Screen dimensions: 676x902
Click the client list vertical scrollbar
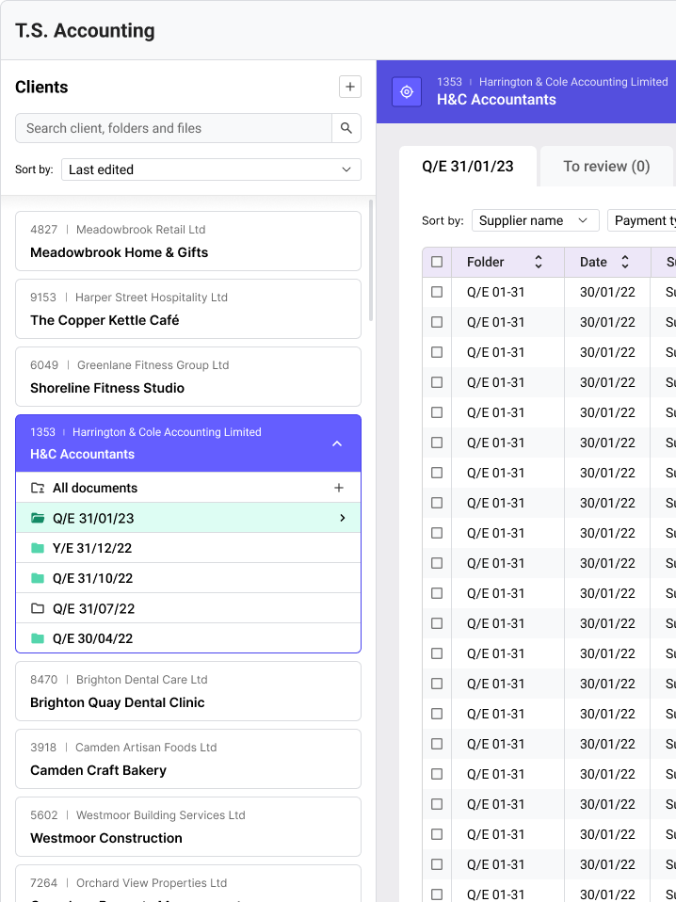click(x=370, y=259)
